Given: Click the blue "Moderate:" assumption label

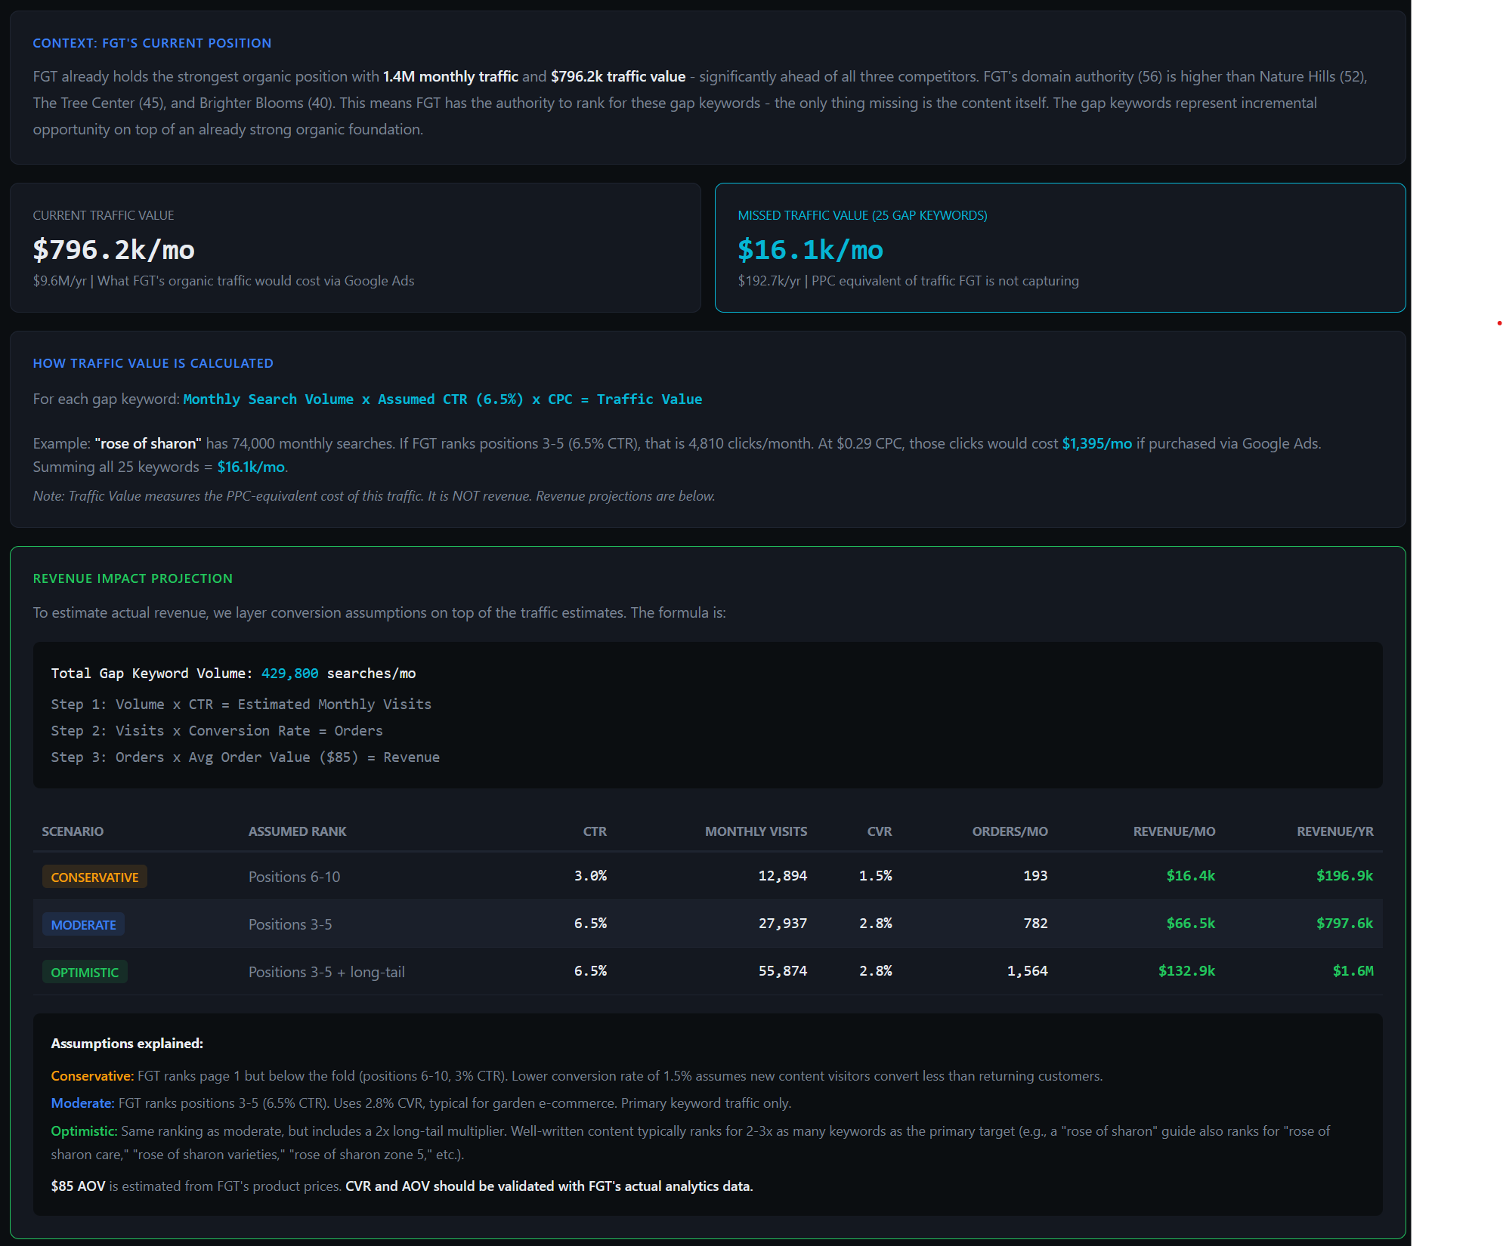Looking at the screenshot, I should 82,1103.
